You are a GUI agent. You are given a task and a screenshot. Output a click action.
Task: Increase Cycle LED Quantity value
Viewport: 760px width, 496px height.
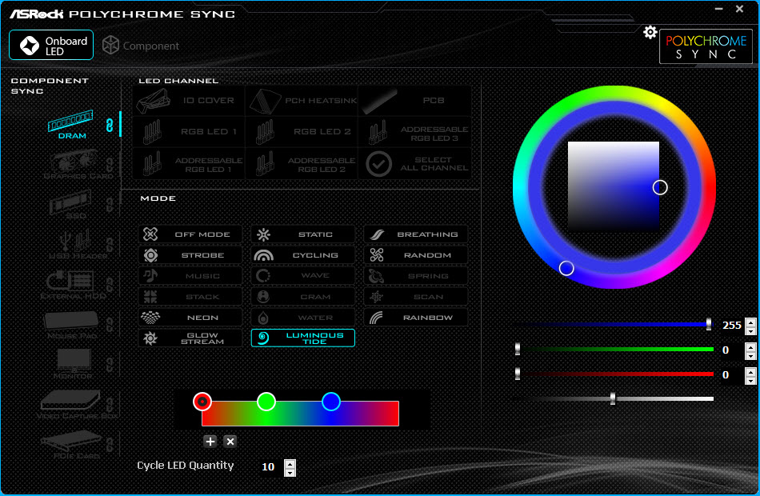pos(290,463)
